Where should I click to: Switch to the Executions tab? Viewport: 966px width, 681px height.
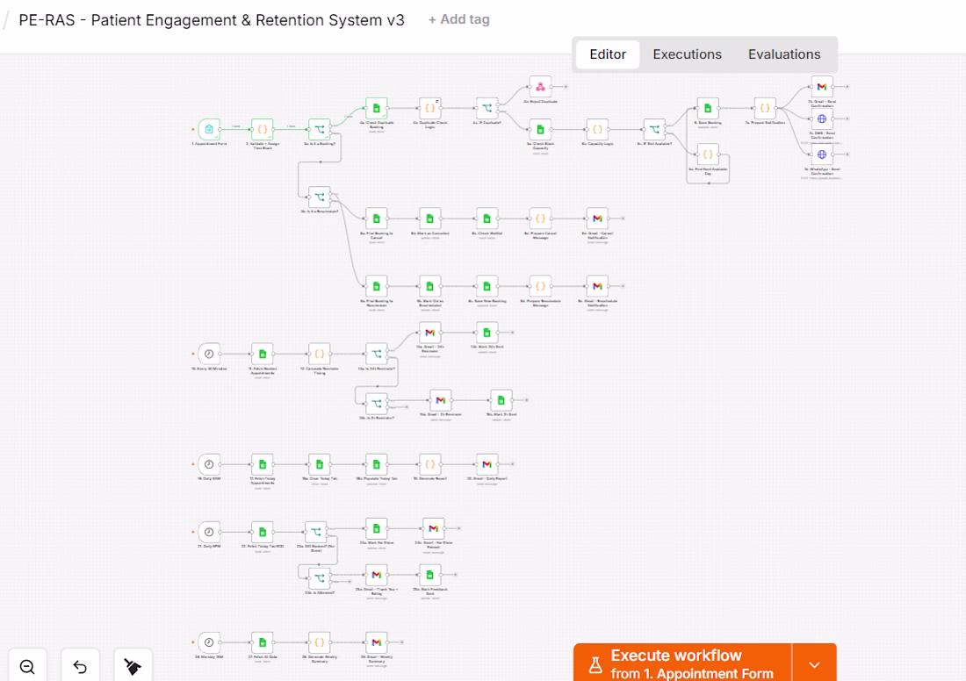[687, 54]
